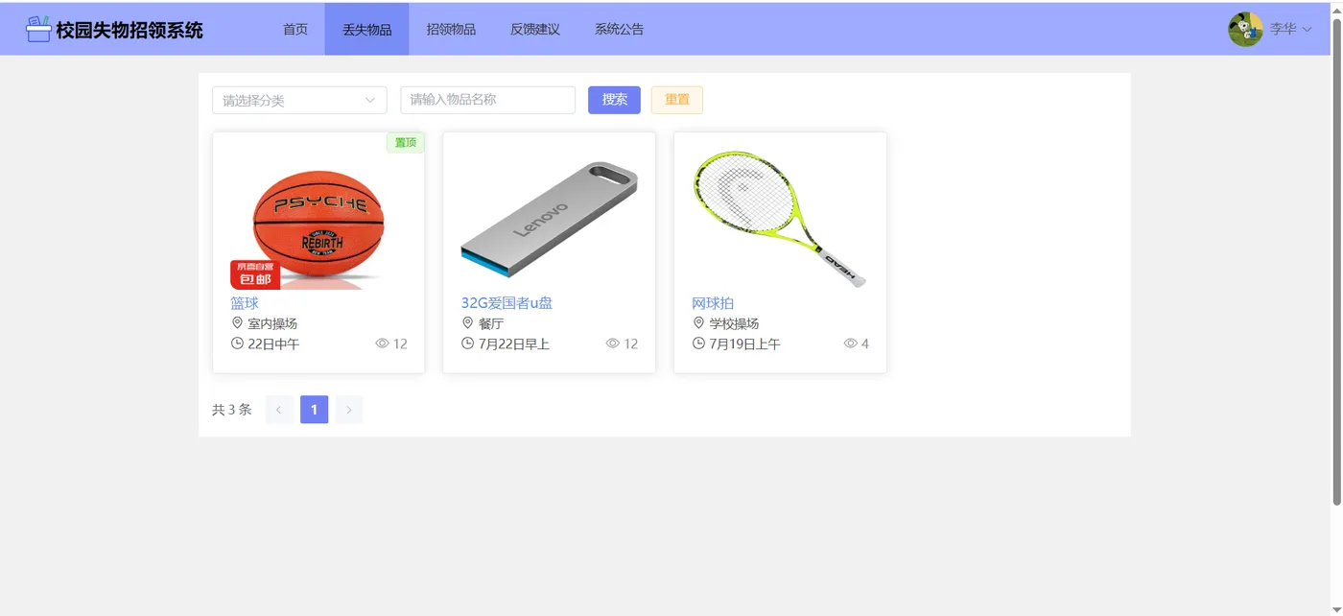Click the 置顶 tag on the basketball card
Viewport: 1343px width, 616px height.
coord(406,142)
